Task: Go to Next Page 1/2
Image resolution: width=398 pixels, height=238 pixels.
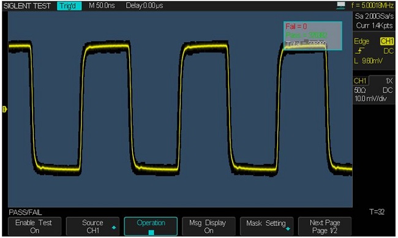Action: pyautogui.click(x=325, y=226)
